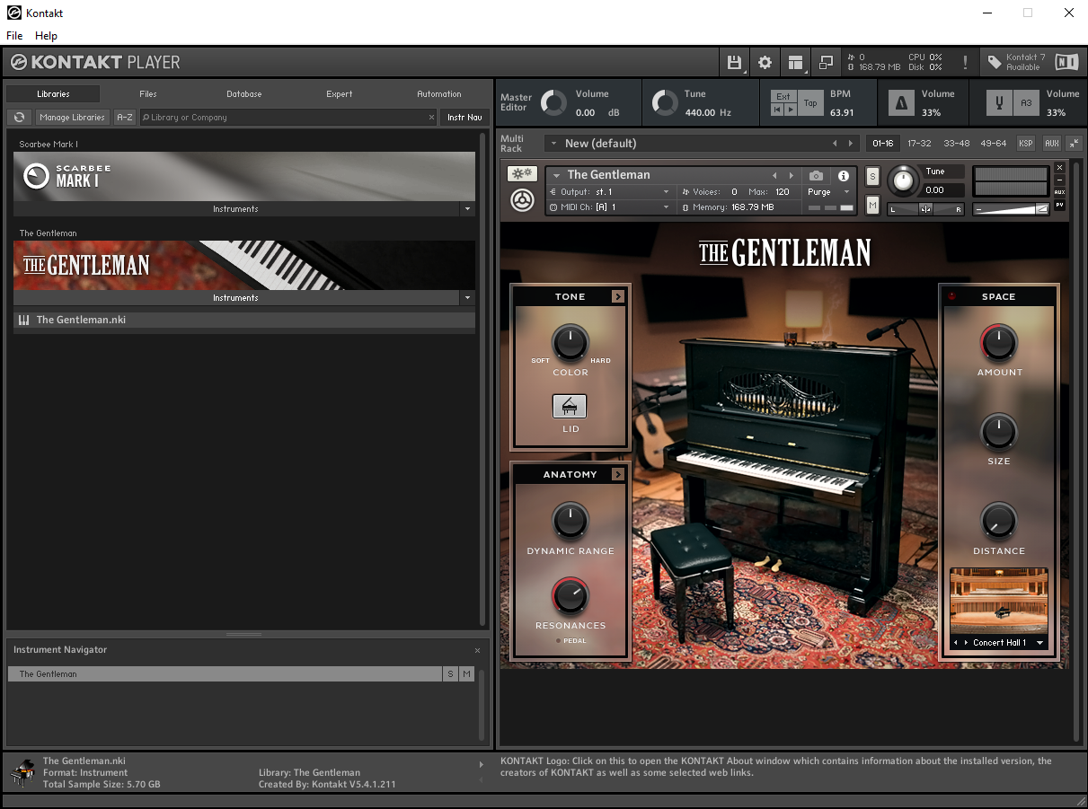Toggle Mute in the Instrument Navigator row
Screen dimensions: 1088x809
pyautogui.click(x=466, y=674)
